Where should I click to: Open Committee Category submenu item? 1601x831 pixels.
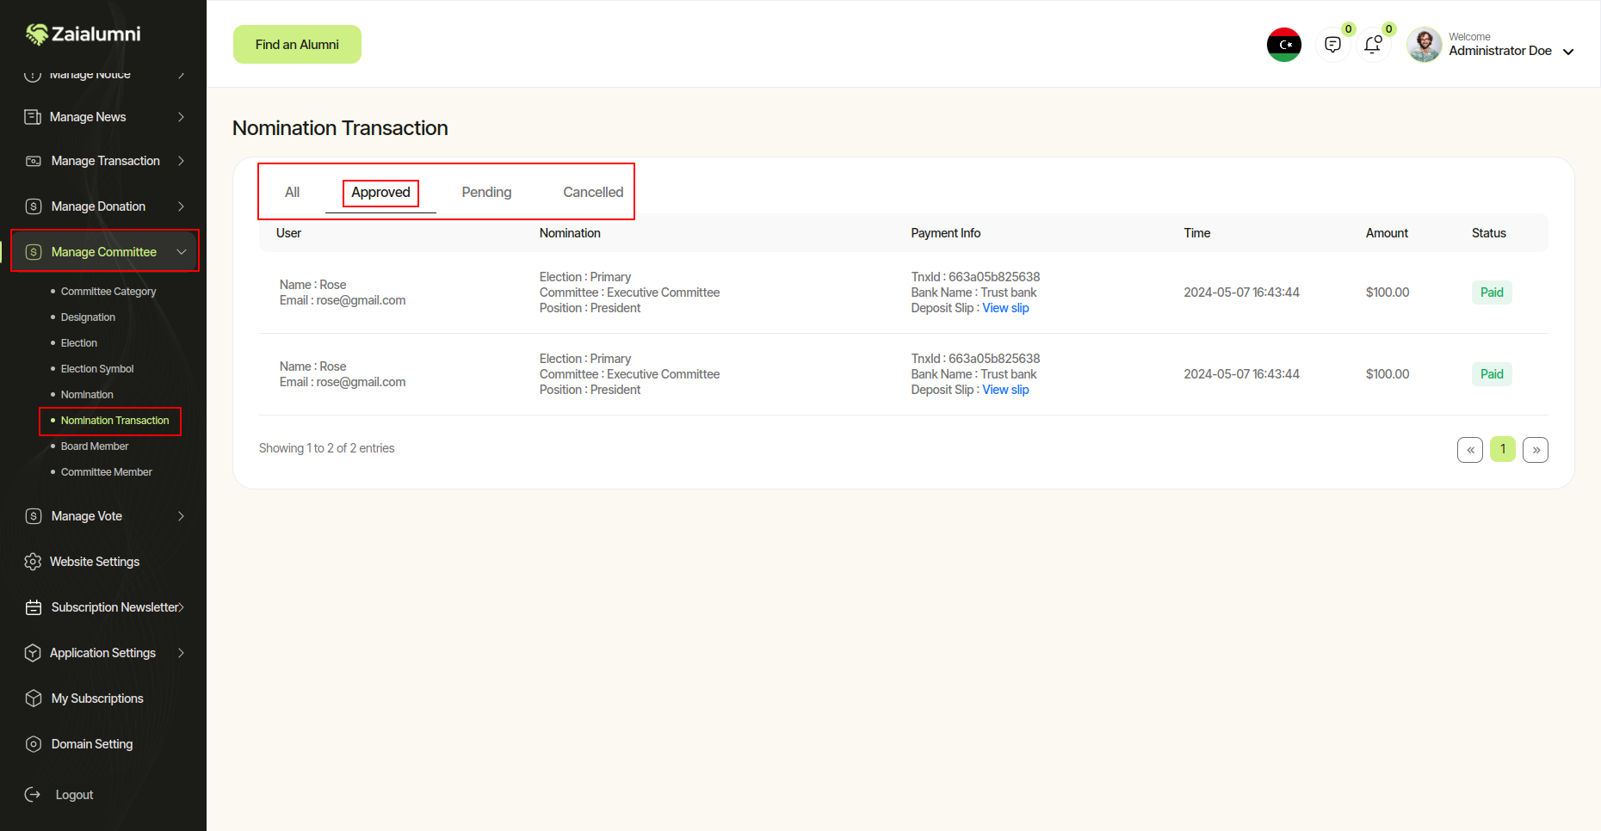[x=108, y=292]
